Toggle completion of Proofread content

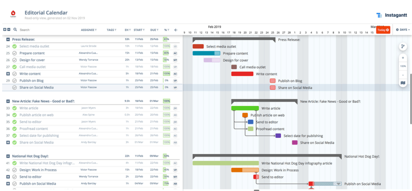pyautogui.click(x=14, y=129)
